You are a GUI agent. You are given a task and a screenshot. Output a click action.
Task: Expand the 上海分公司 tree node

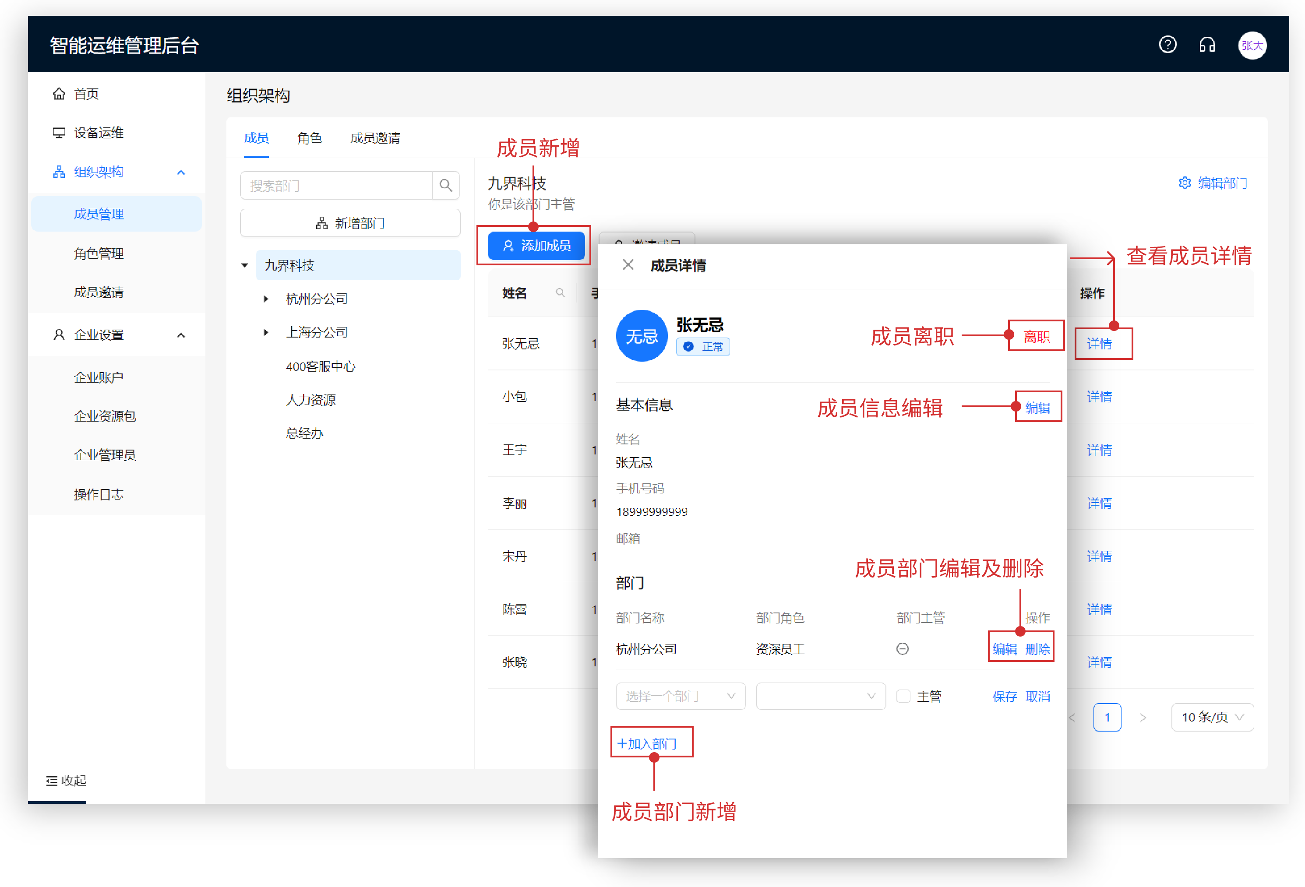(x=266, y=332)
